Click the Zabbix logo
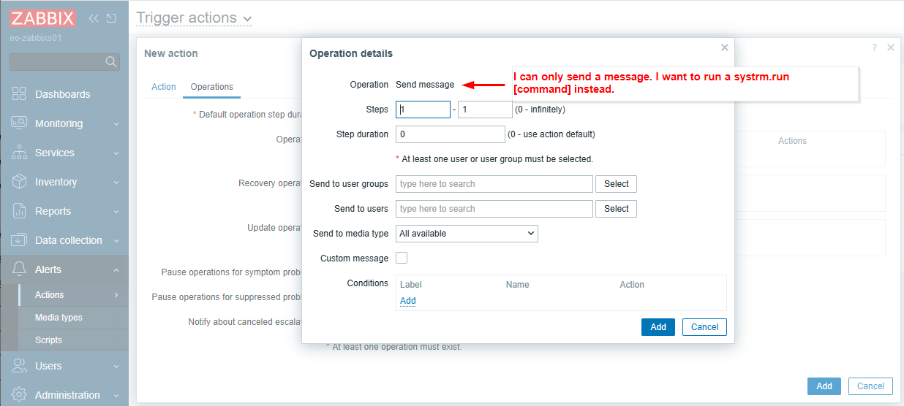Image resolution: width=904 pixels, height=406 pixels. click(42, 18)
